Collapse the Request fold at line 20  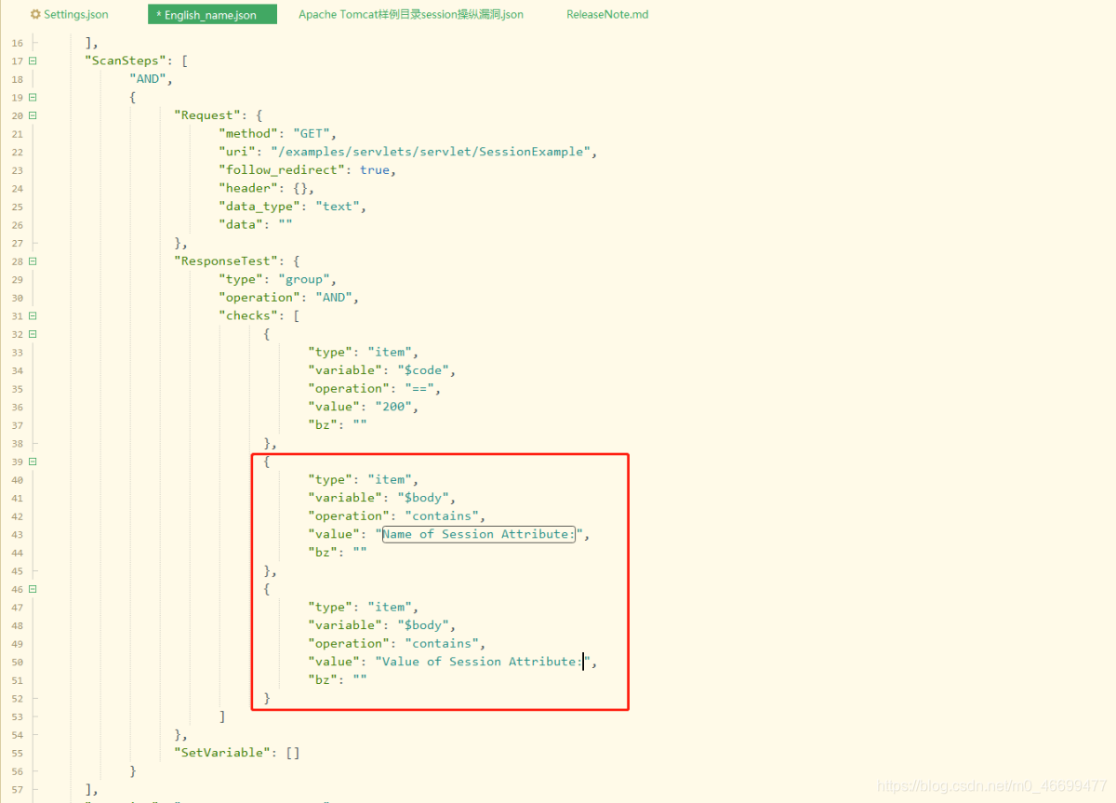click(x=33, y=115)
